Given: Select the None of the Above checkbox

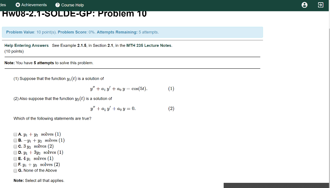Looking at the screenshot, I should [15, 171].
